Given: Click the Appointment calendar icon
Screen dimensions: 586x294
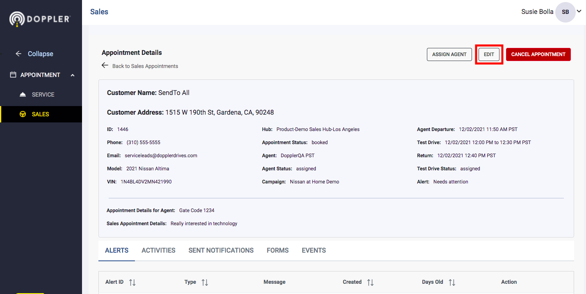Looking at the screenshot, I should [13, 75].
